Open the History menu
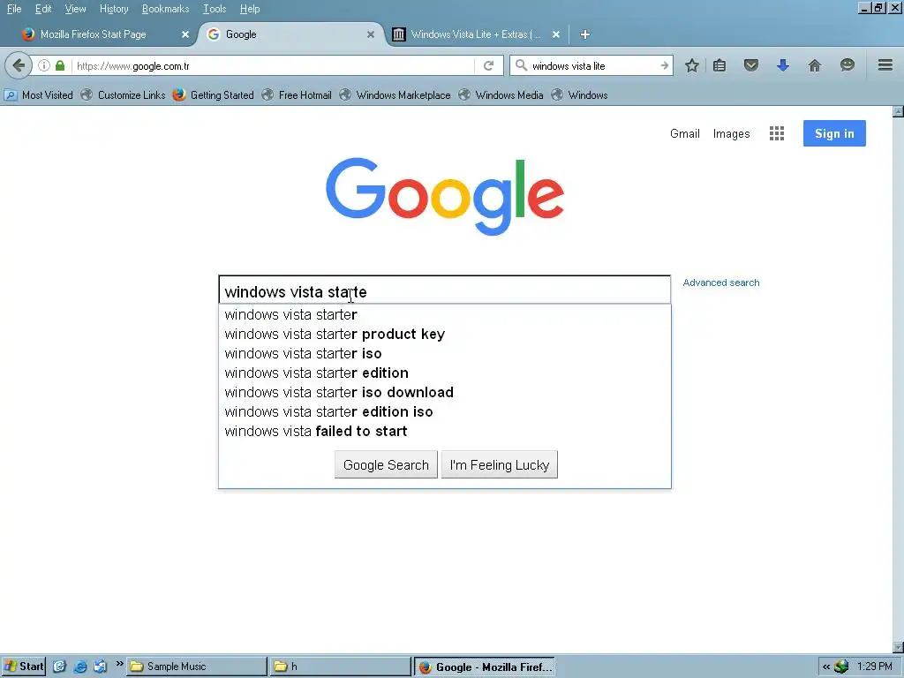The height and width of the screenshot is (678, 904). 114,9
